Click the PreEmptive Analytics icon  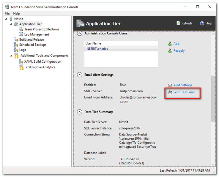click(21, 67)
